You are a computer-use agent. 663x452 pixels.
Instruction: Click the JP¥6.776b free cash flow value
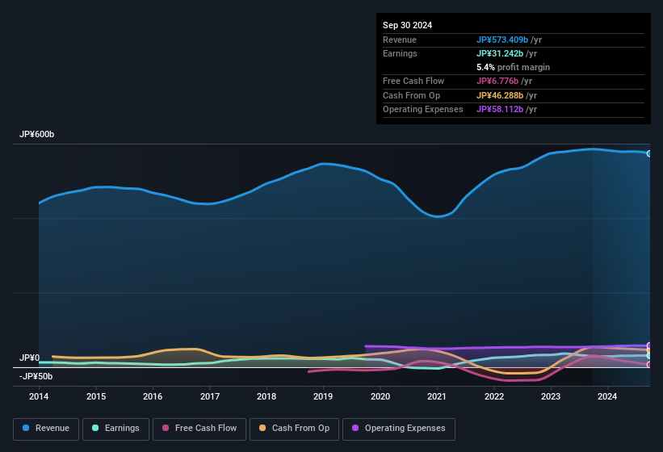(497, 81)
